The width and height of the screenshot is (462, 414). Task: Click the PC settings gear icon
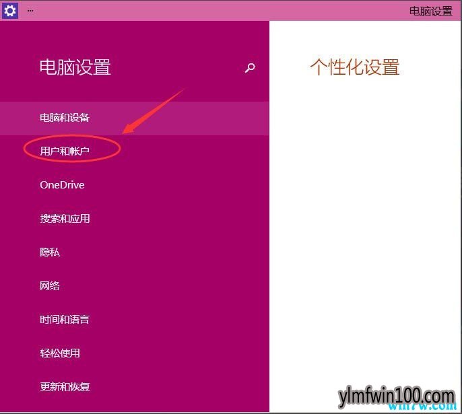(9, 11)
